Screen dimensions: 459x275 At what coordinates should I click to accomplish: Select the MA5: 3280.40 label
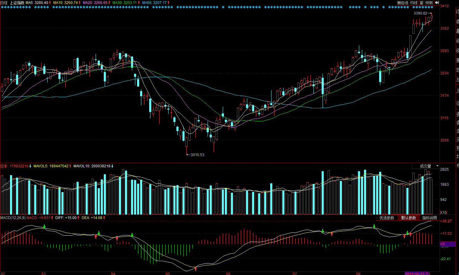(x=37, y=3)
